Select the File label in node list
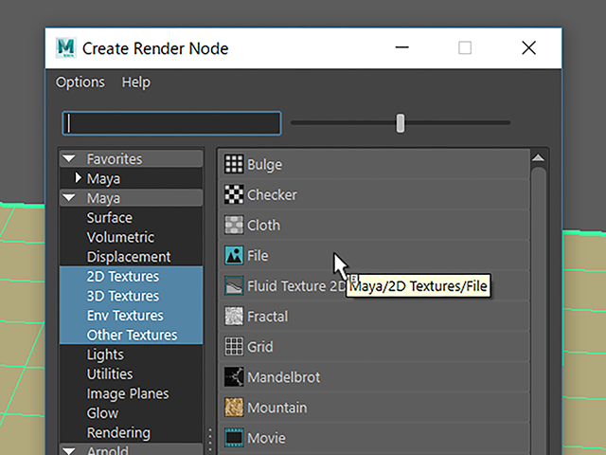 point(258,256)
